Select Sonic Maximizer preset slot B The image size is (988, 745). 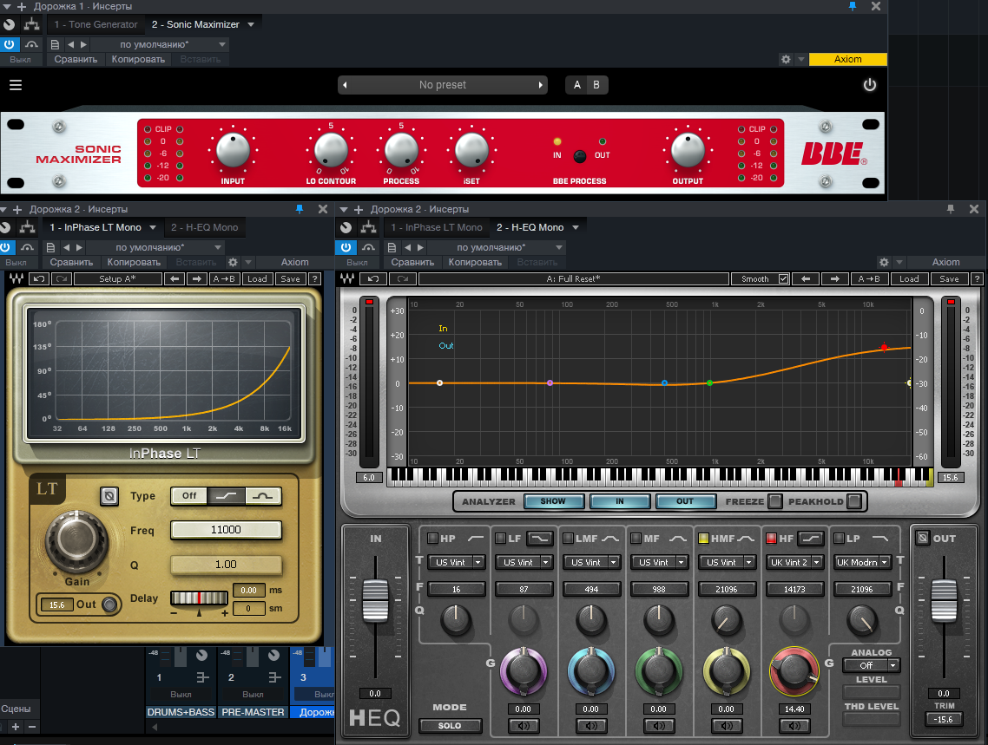(596, 85)
